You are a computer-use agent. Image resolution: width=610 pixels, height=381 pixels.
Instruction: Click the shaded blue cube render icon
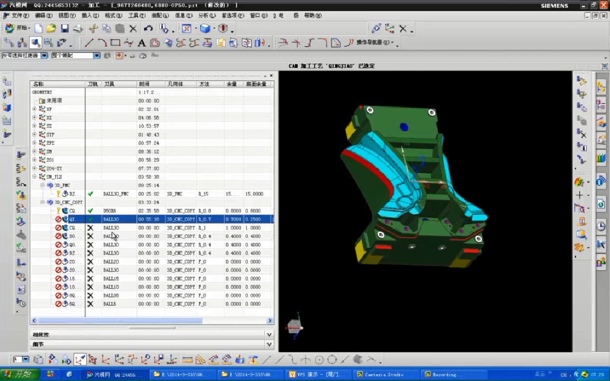tap(205, 29)
